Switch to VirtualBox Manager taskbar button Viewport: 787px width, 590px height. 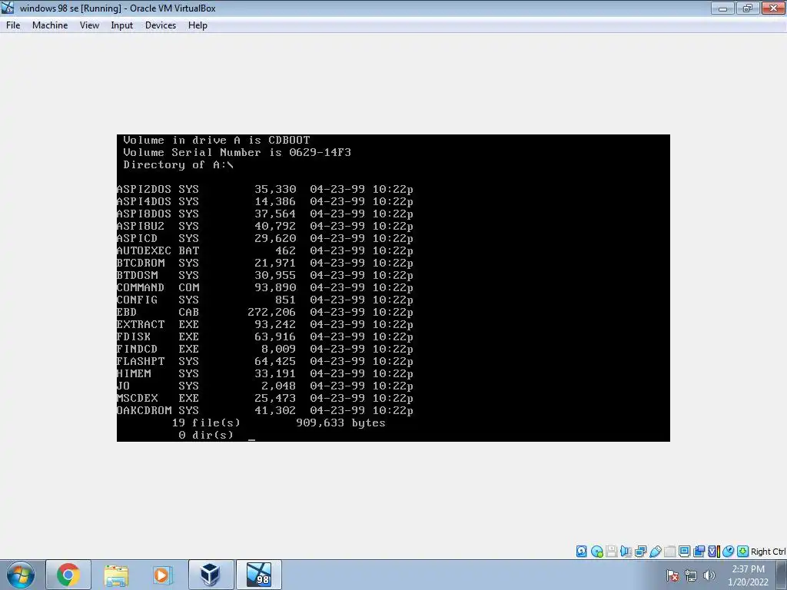click(210, 575)
